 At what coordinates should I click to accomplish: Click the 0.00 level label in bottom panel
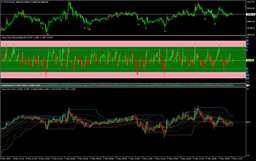point(248,122)
